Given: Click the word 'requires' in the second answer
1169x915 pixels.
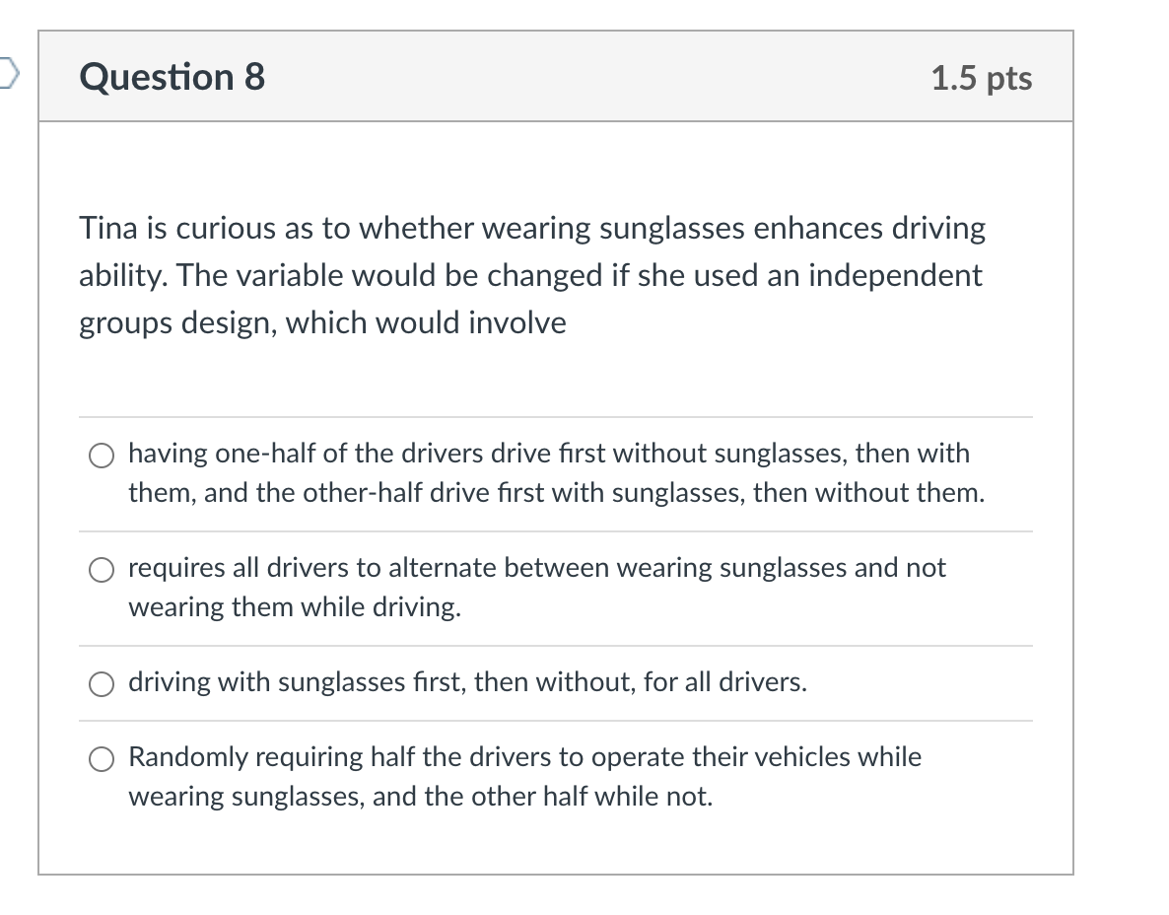Looking at the screenshot, I should pos(176,568).
